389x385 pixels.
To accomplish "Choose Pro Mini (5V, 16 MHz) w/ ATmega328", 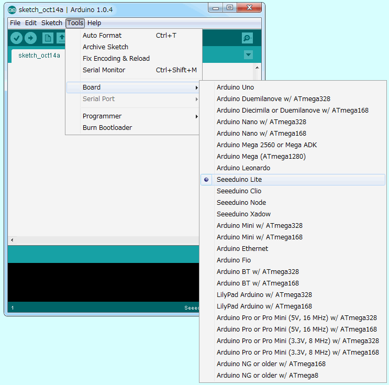I will [293, 318].
